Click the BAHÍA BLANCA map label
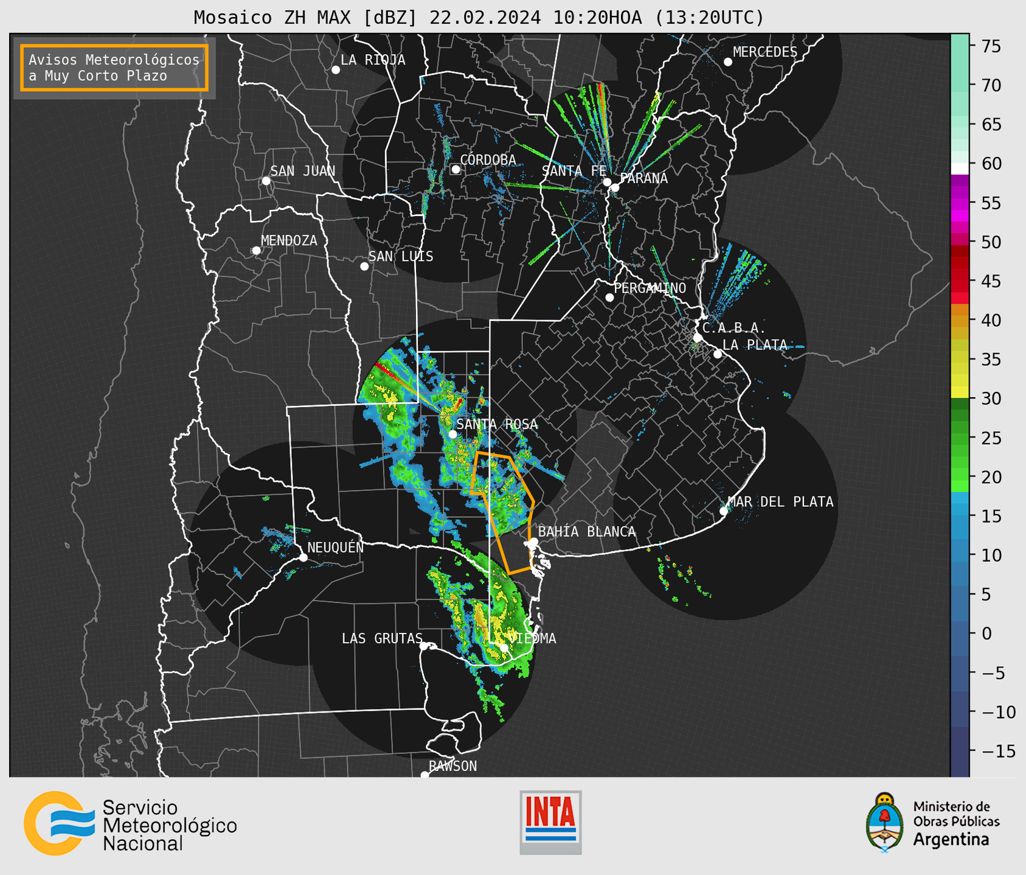Viewport: 1026px width, 875px height. (587, 532)
